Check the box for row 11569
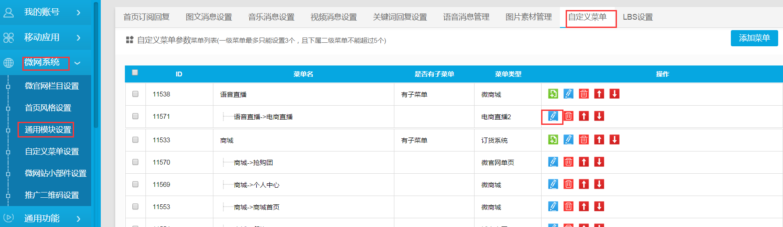The height and width of the screenshot is (227, 783). point(135,184)
